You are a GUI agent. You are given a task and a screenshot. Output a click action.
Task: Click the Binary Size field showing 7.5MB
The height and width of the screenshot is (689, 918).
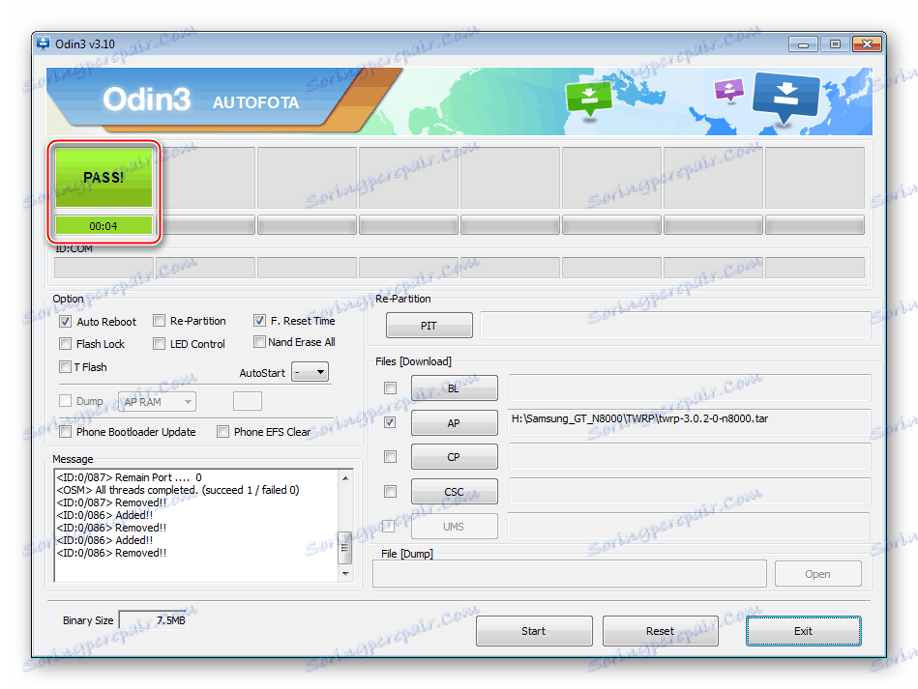(153, 620)
